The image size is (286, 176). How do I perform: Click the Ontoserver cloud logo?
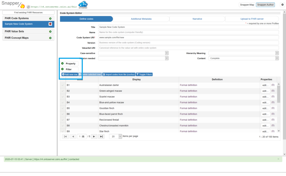tap(83, 5)
